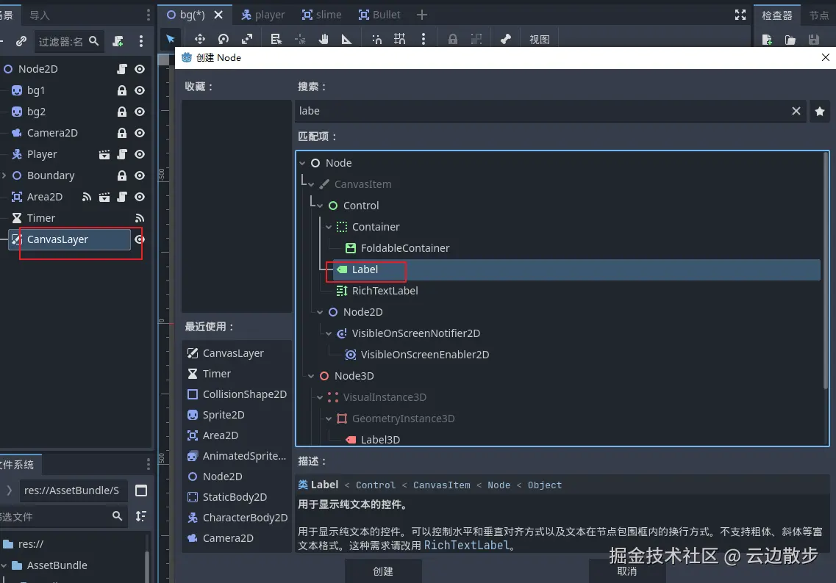Image resolution: width=836 pixels, height=583 pixels.
Task: Expand the Boundary node in scene tree
Action: pos(4,175)
